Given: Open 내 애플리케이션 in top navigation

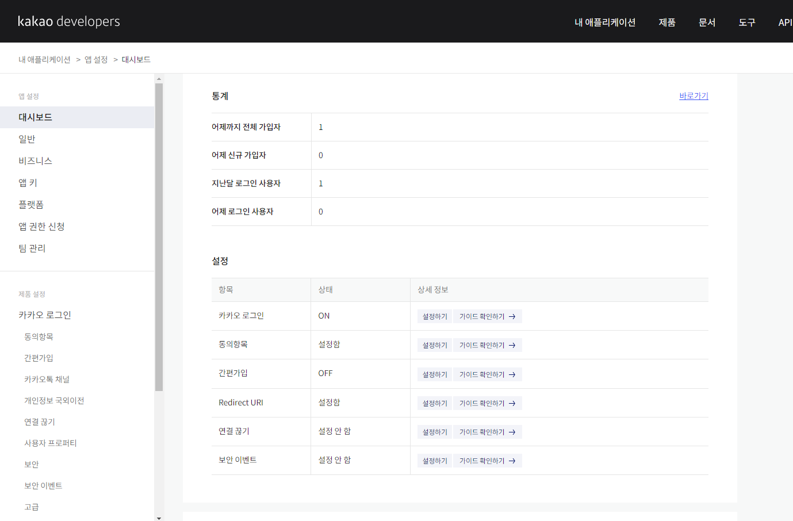Looking at the screenshot, I should coord(605,22).
